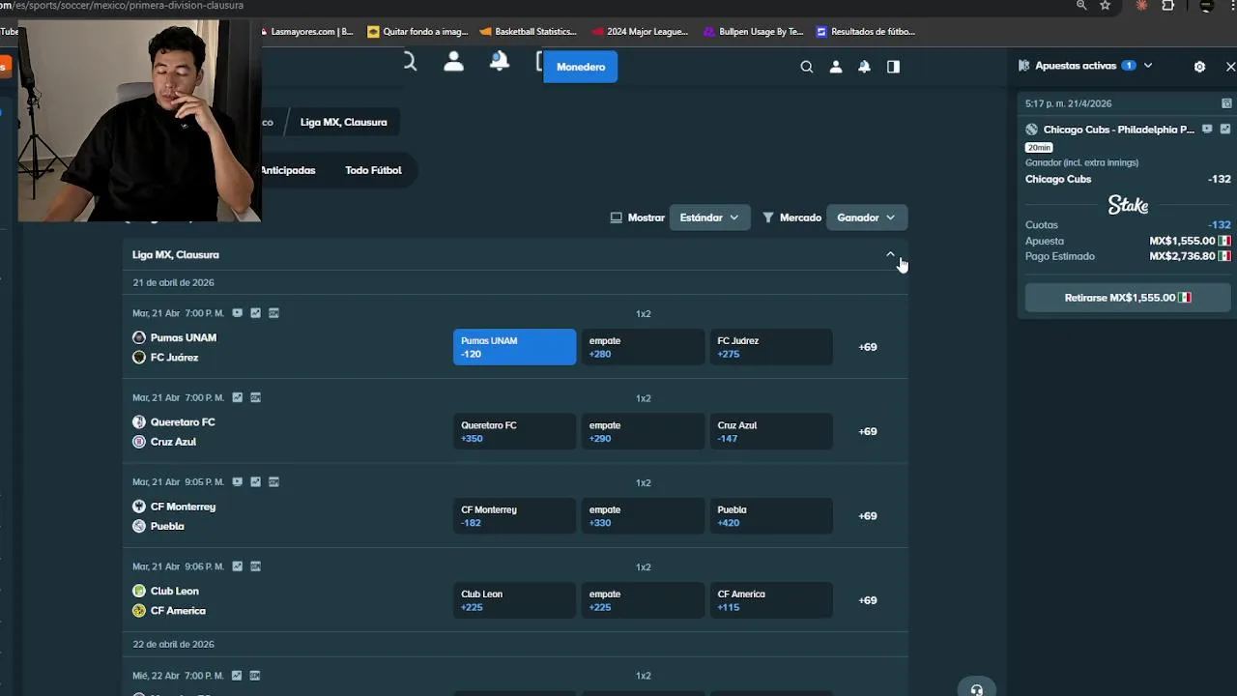The height and width of the screenshot is (696, 1237).
Task: Open Basketball Statistics bookmark
Action: click(x=528, y=31)
